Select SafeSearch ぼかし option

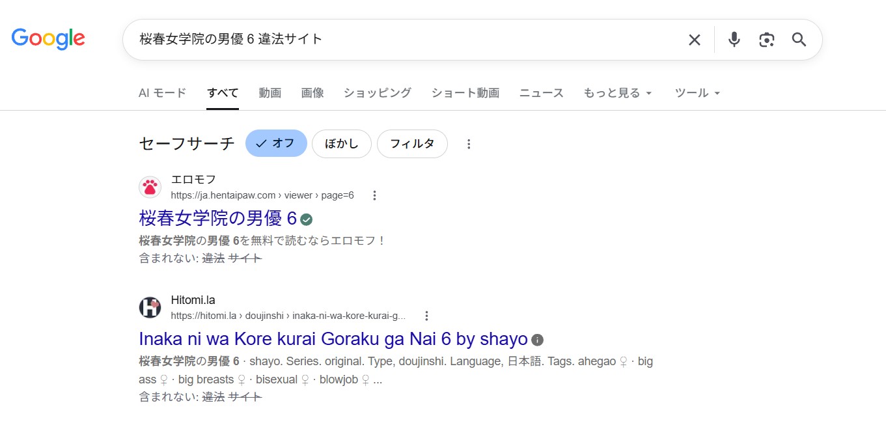coord(342,144)
